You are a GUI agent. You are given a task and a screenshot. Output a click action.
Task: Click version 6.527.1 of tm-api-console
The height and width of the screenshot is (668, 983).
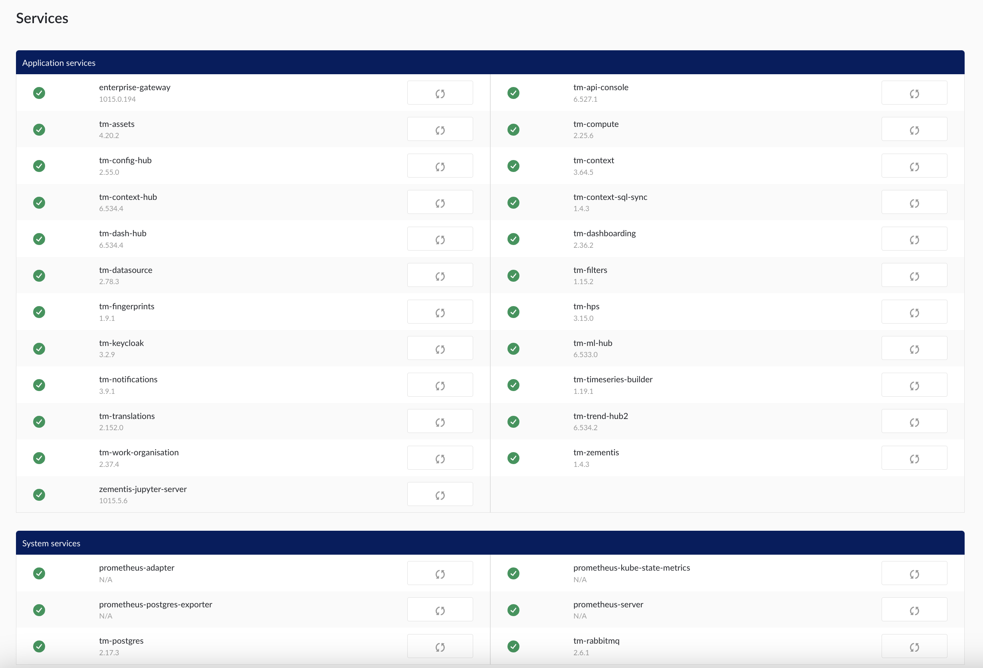click(585, 99)
